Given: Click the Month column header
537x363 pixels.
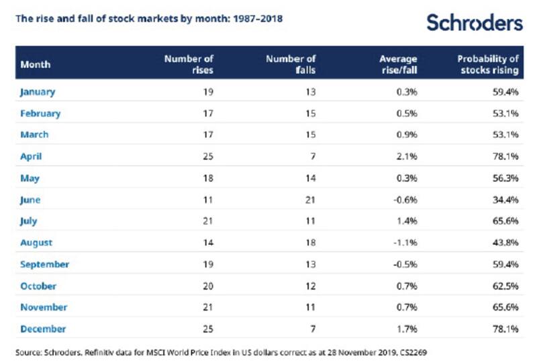Looking at the screenshot, I should point(36,65).
